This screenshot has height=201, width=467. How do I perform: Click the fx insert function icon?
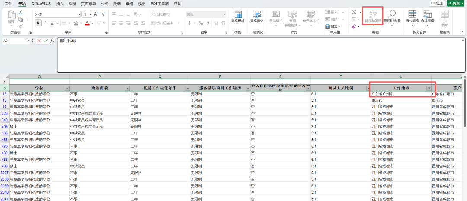coord(52,41)
